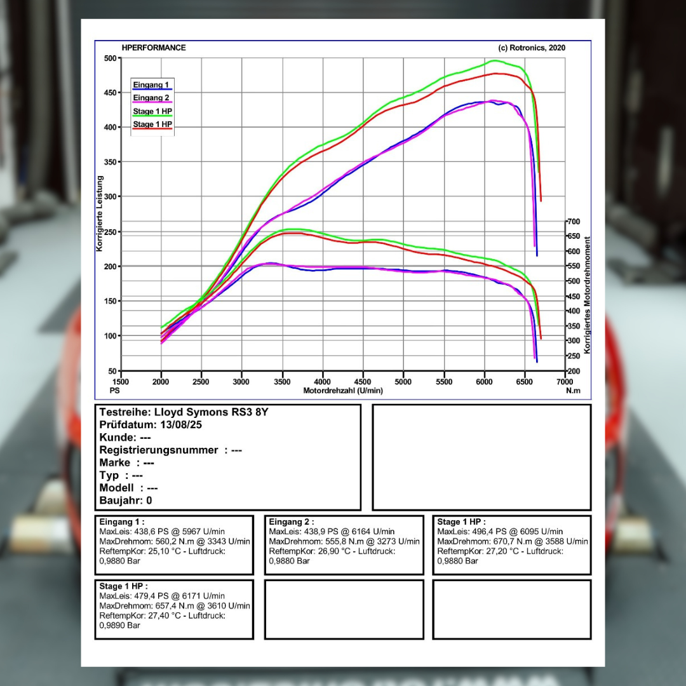
Task: Click the Eingang 1 legend label
Action: click(151, 84)
